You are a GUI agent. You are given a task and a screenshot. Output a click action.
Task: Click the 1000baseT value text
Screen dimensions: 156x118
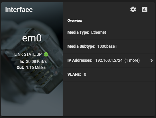pyautogui.click(x=107, y=46)
